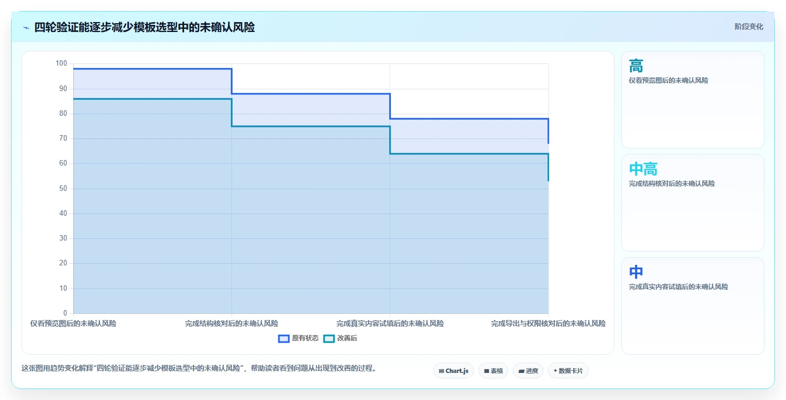Click the y-axis value 0

[x=65, y=313]
